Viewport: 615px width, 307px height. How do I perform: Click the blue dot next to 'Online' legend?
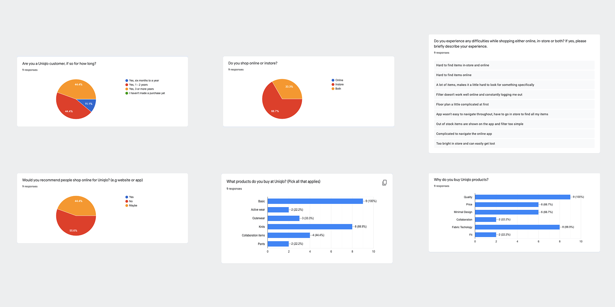(x=332, y=80)
